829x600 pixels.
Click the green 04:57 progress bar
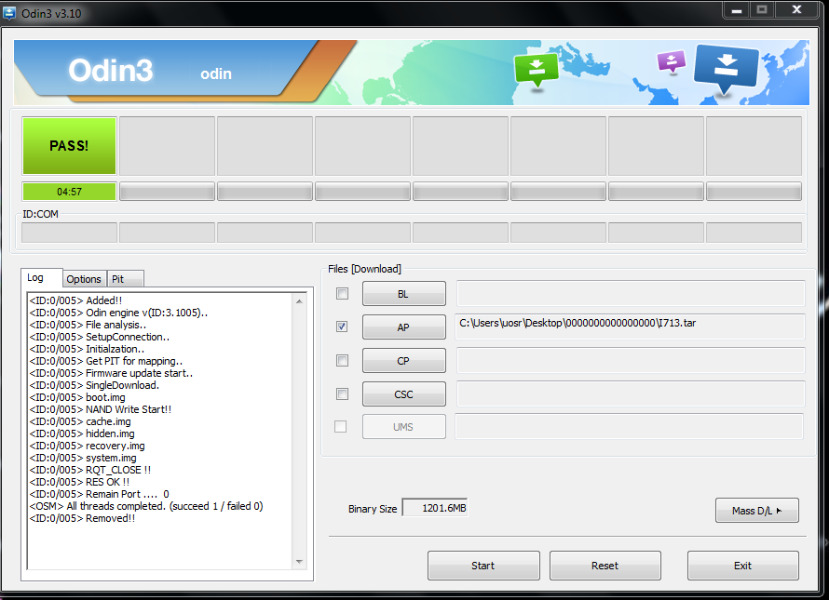pyautogui.click(x=69, y=192)
